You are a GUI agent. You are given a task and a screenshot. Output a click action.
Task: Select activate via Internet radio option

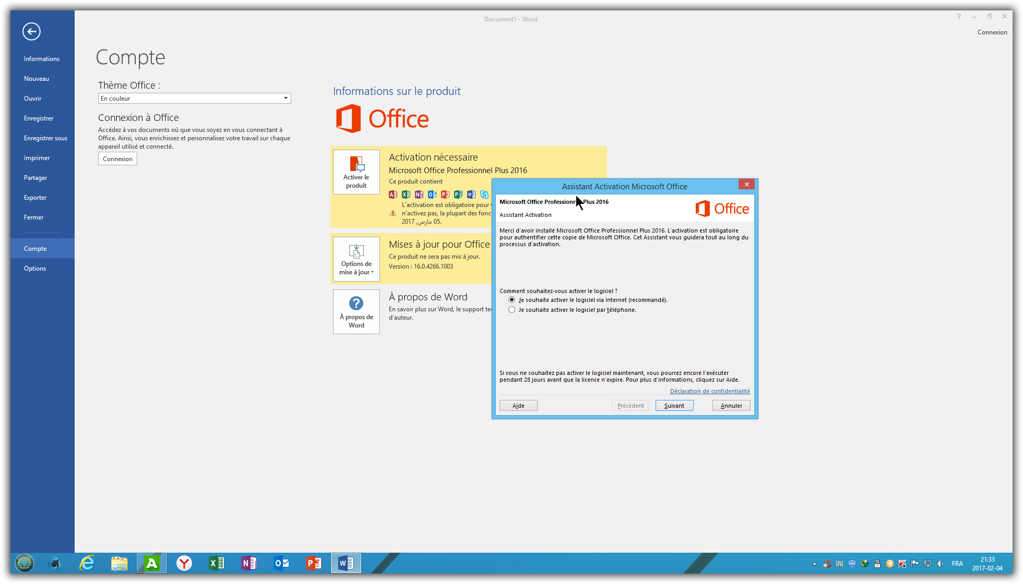pos(512,300)
